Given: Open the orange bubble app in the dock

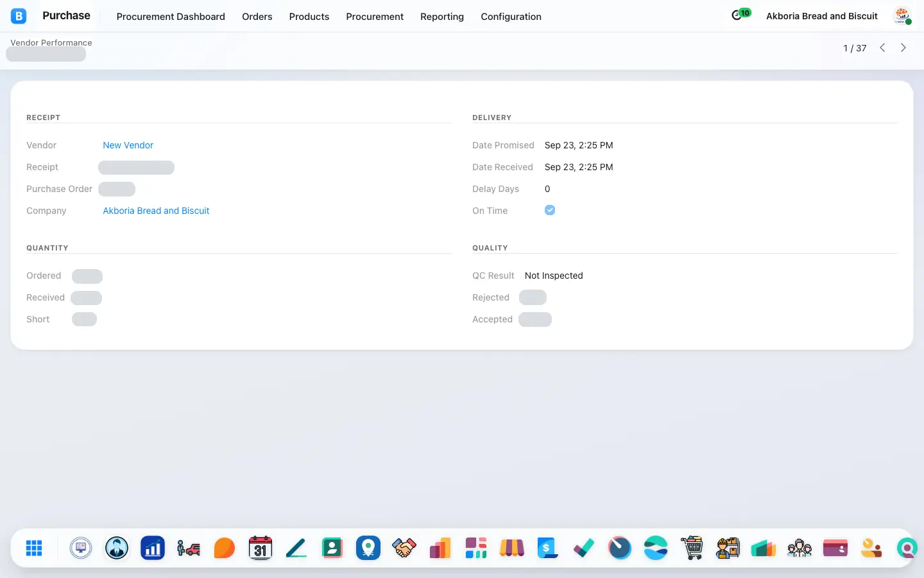Looking at the screenshot, I should (225, 548).
